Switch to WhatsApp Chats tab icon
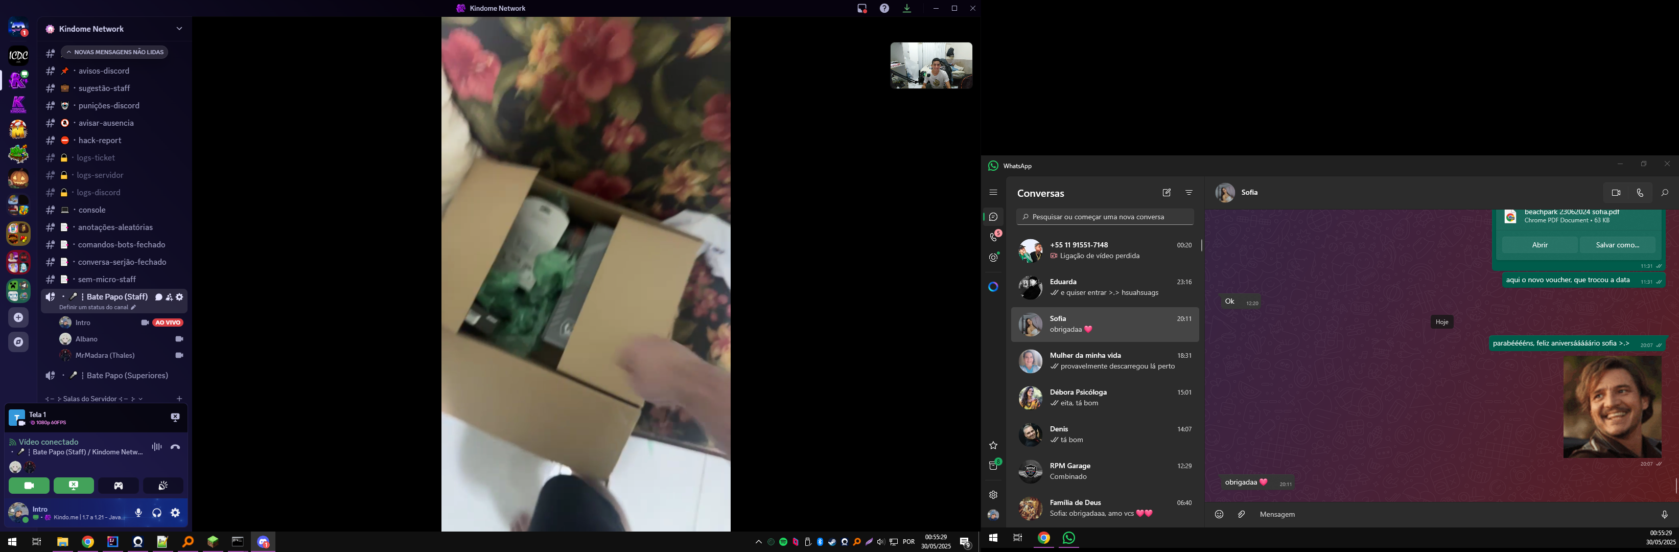 click(993, 217)
